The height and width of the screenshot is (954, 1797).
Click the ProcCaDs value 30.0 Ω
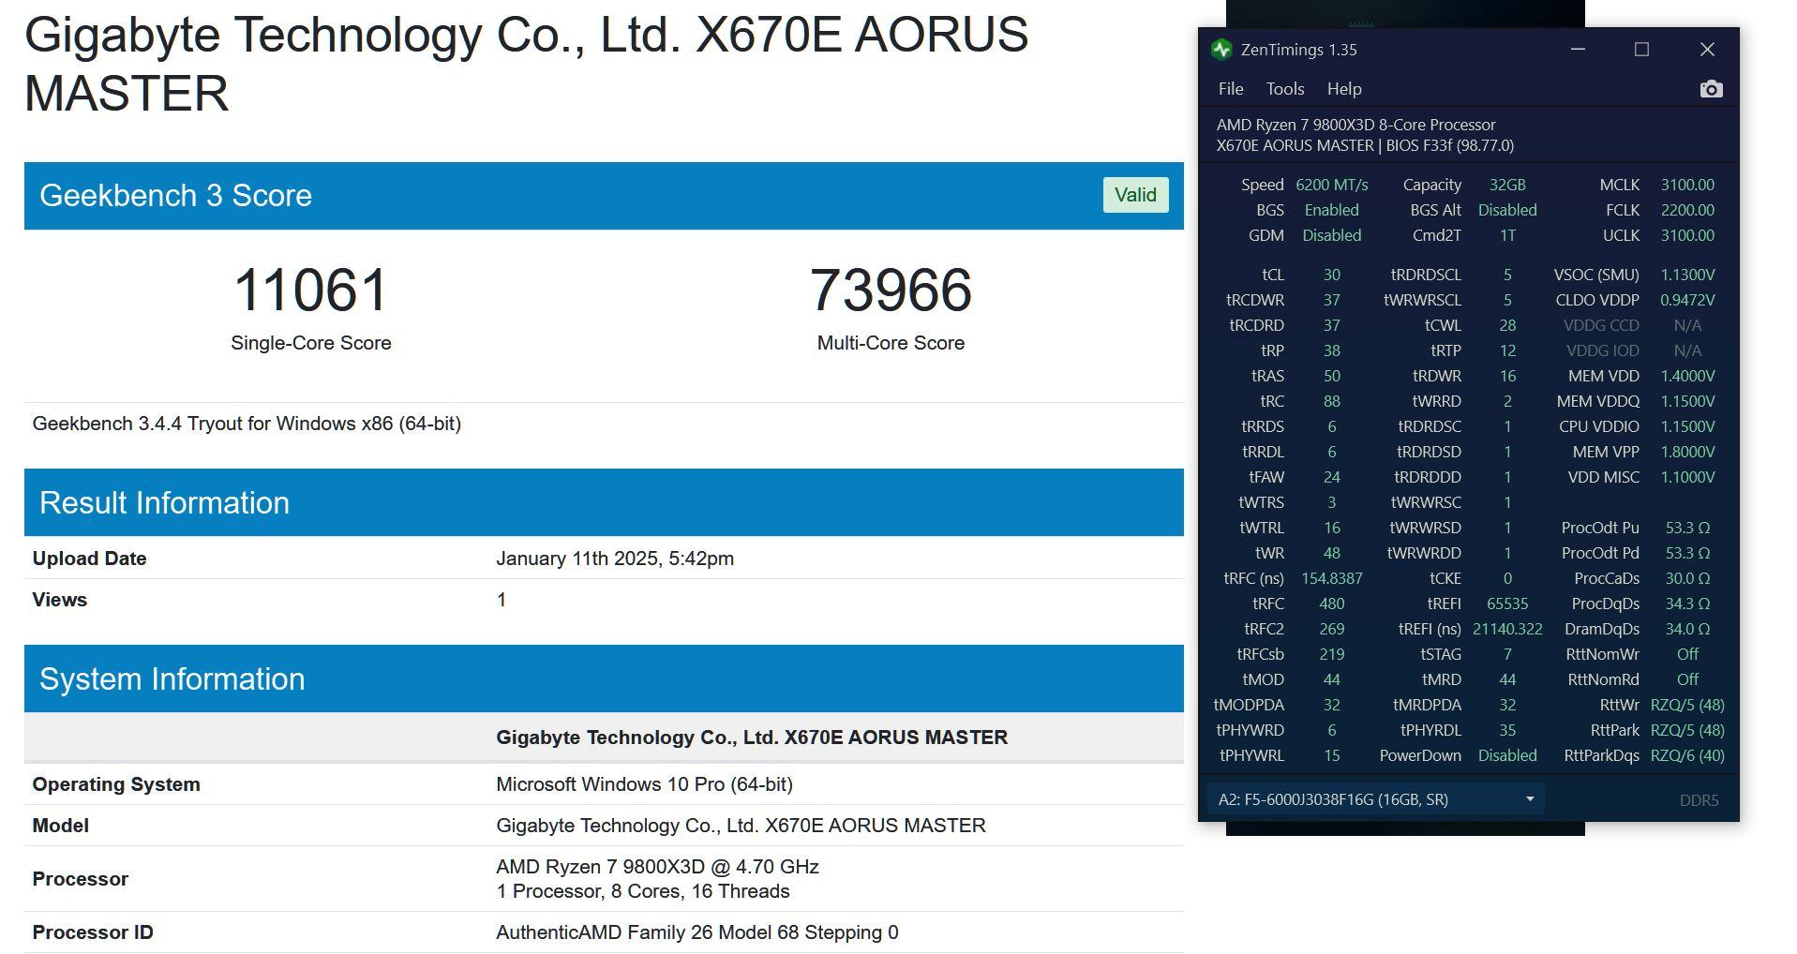(1687, 578)
